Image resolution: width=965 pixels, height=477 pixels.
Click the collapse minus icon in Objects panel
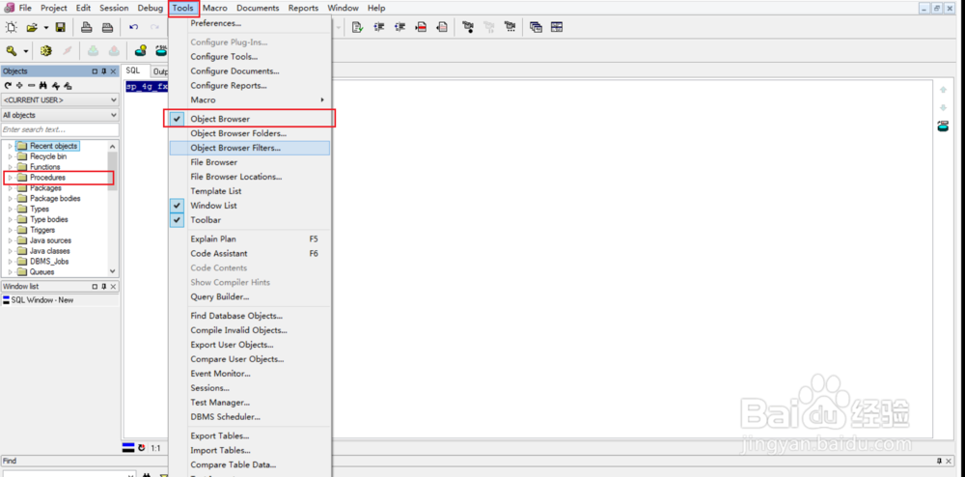click(x=31, y=86)
